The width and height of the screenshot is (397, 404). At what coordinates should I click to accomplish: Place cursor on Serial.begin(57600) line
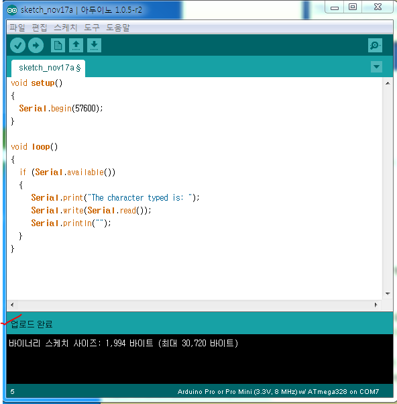pyautogui.click(x=61, y=109)
